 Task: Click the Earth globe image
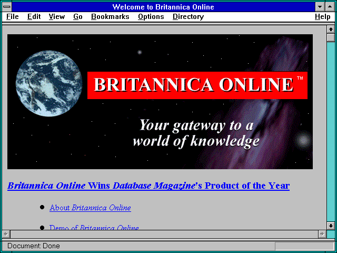(49, 83)
